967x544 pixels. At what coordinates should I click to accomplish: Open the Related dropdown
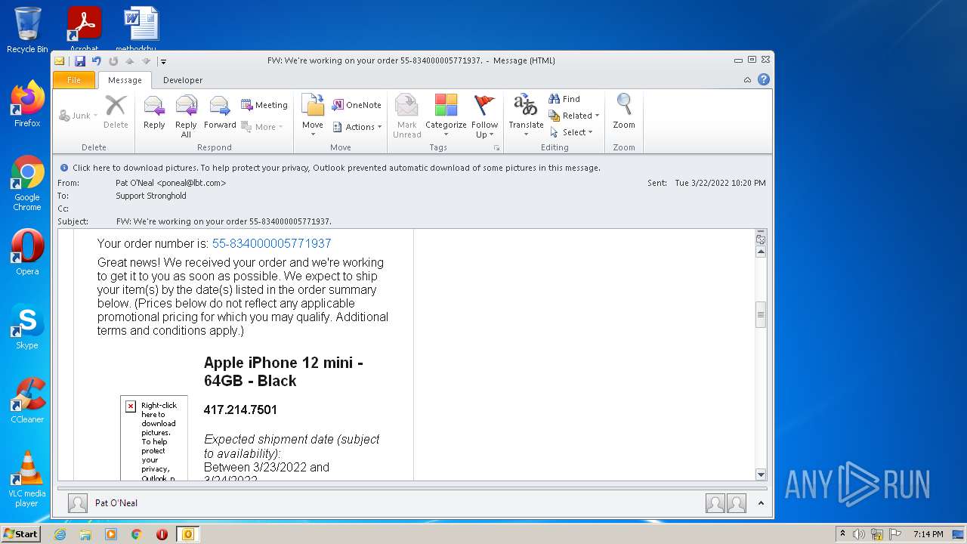(x=574, y=116)
